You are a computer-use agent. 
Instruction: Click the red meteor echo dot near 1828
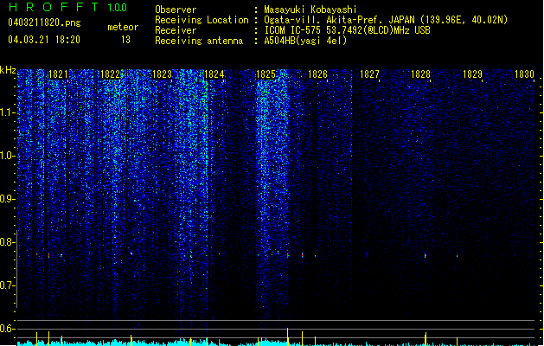tap(426, 256)
